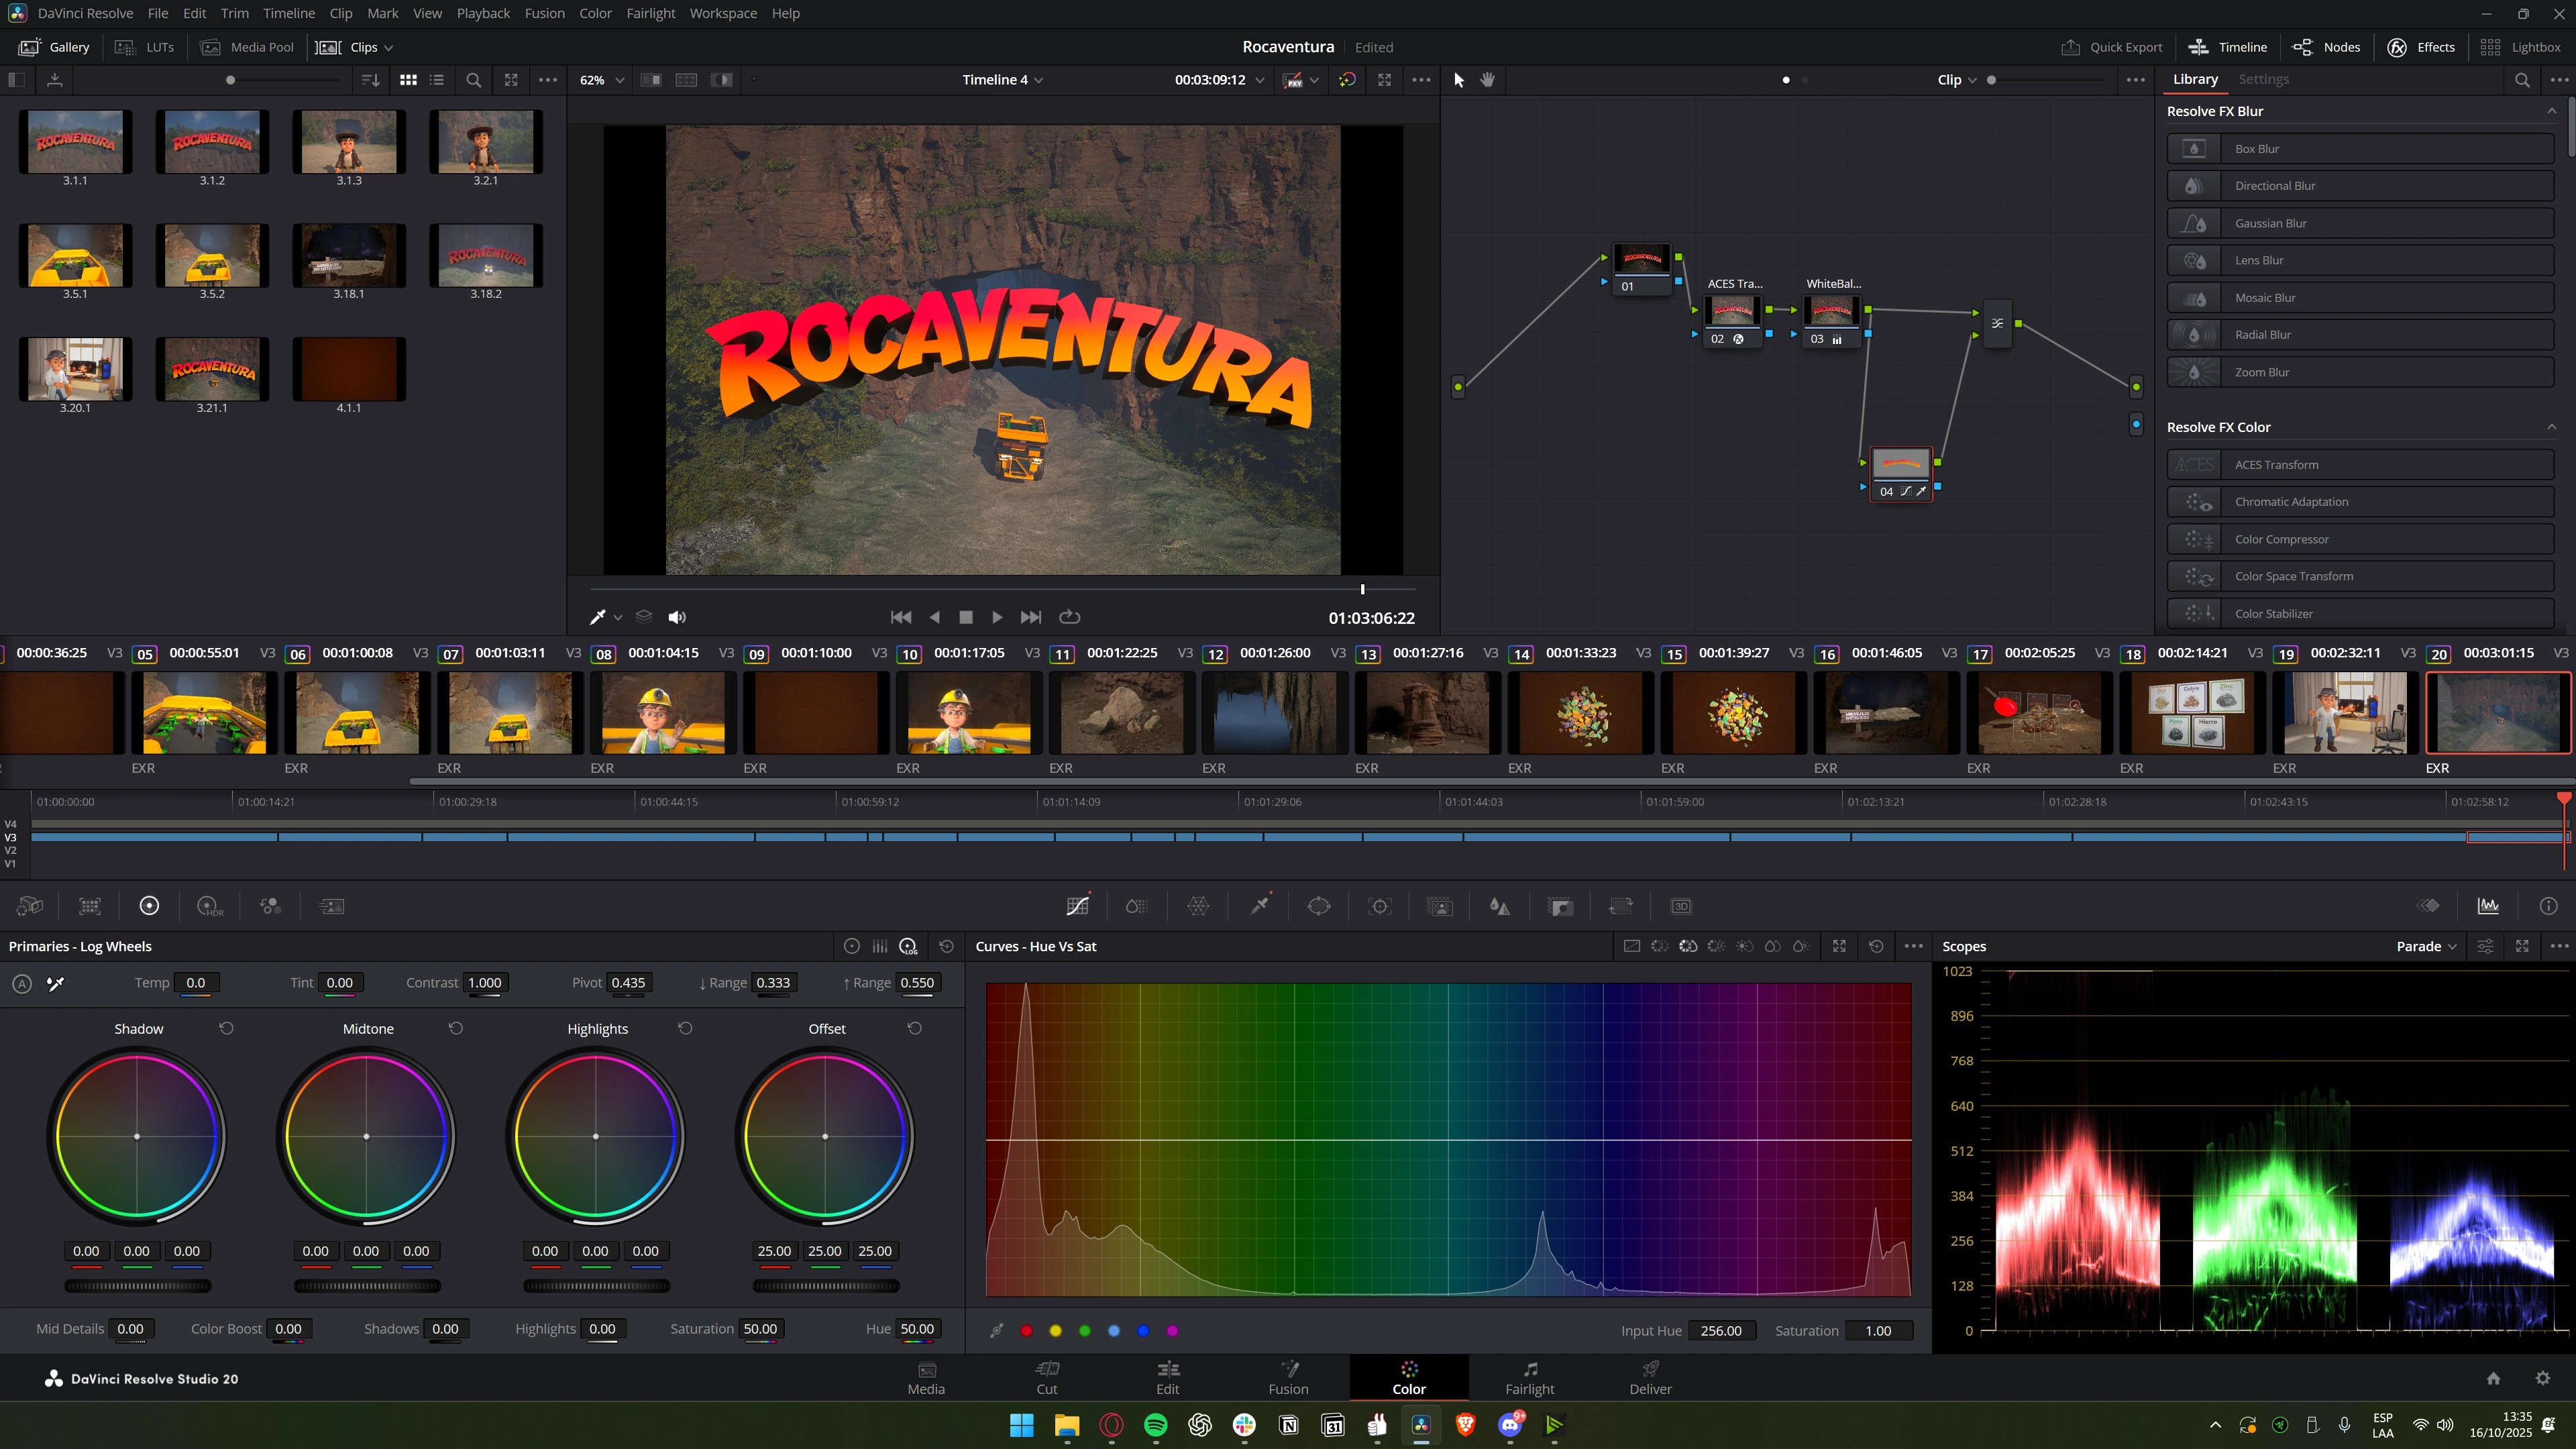This screenshot has width=2576, height=1449.
Task: Select gallery still 3.20.1 thumbnail
Action: coord(75,368)
